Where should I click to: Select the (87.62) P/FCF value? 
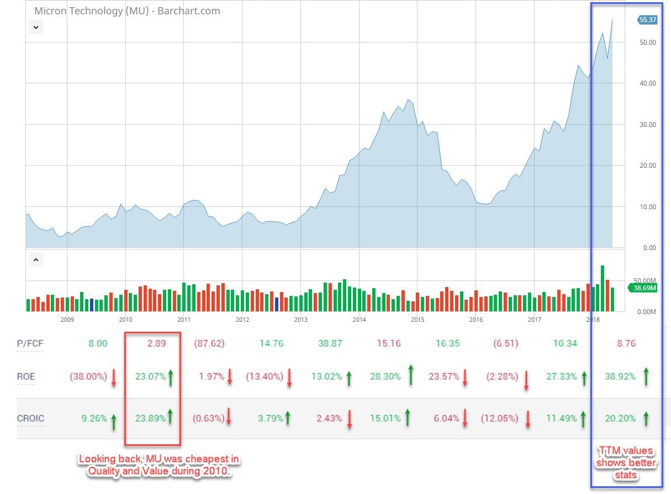(x=208, y=343)
